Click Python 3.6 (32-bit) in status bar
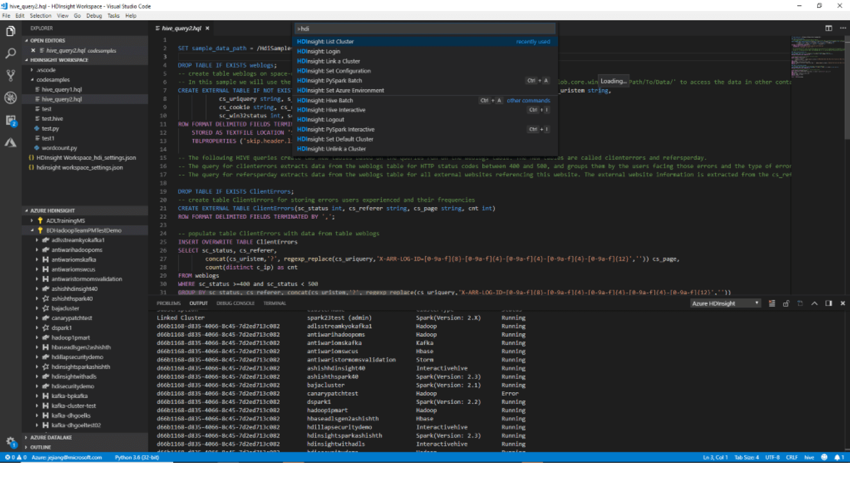The width and height of the screenshot is (850, 479). (137, 458)
